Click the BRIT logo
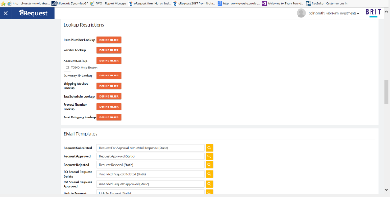The width and height of the screenshot is (390, 197). [x=373, y=13]
